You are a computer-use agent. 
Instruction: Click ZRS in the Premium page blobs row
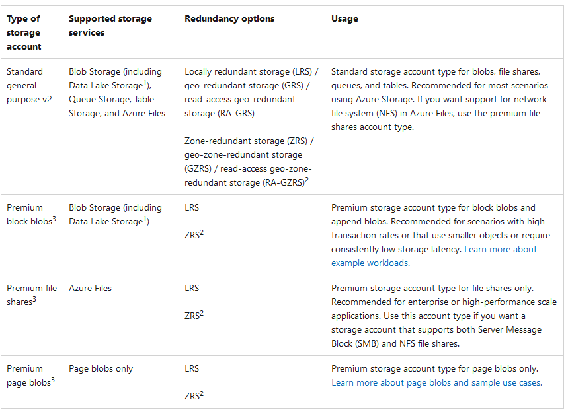click(193, 396)
